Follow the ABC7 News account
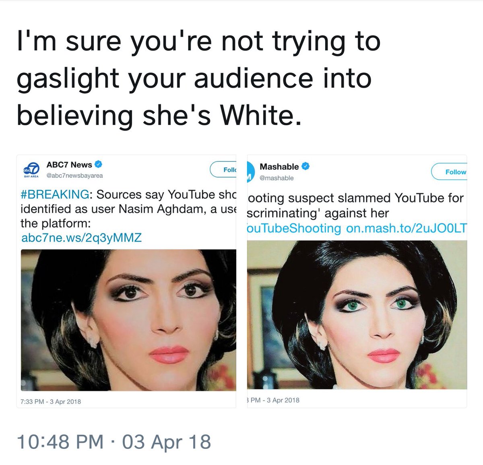 click(223, 170)
